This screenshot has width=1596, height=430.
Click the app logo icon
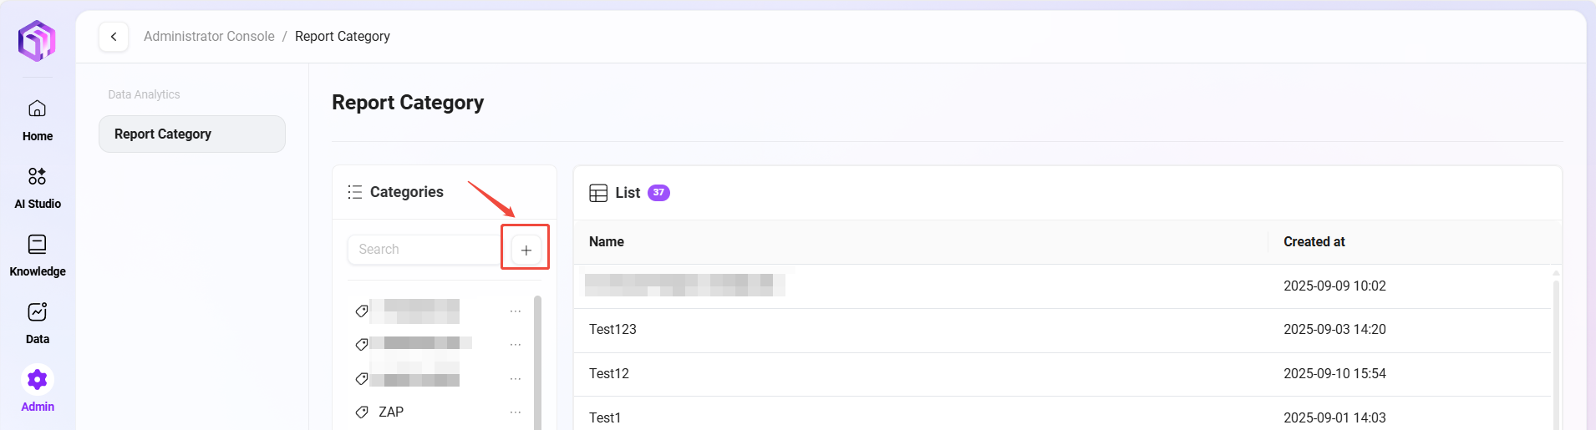(37, 40)
